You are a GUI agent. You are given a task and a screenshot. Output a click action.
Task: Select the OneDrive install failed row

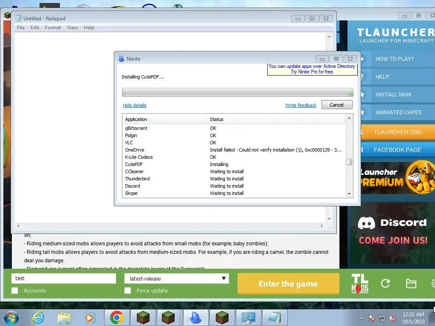(x=234, y=150)
